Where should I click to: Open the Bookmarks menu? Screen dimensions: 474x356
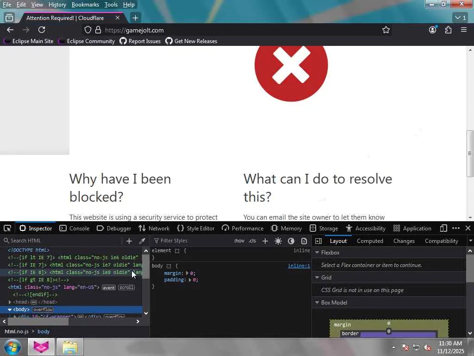85,5
